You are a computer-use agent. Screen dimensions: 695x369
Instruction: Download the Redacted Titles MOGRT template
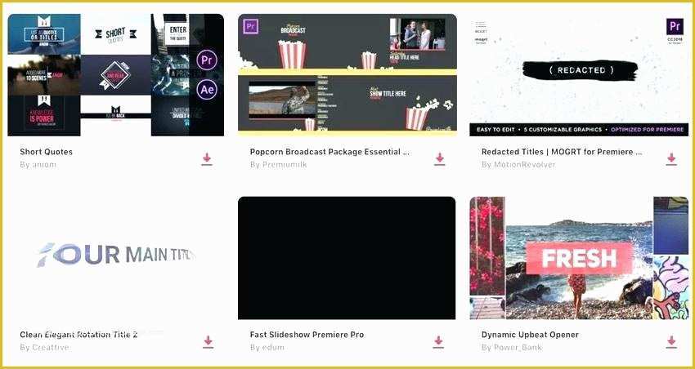click(x=671, y=159)
